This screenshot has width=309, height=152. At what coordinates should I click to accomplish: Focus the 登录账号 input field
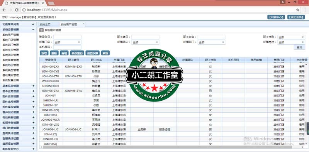[67, 37]
